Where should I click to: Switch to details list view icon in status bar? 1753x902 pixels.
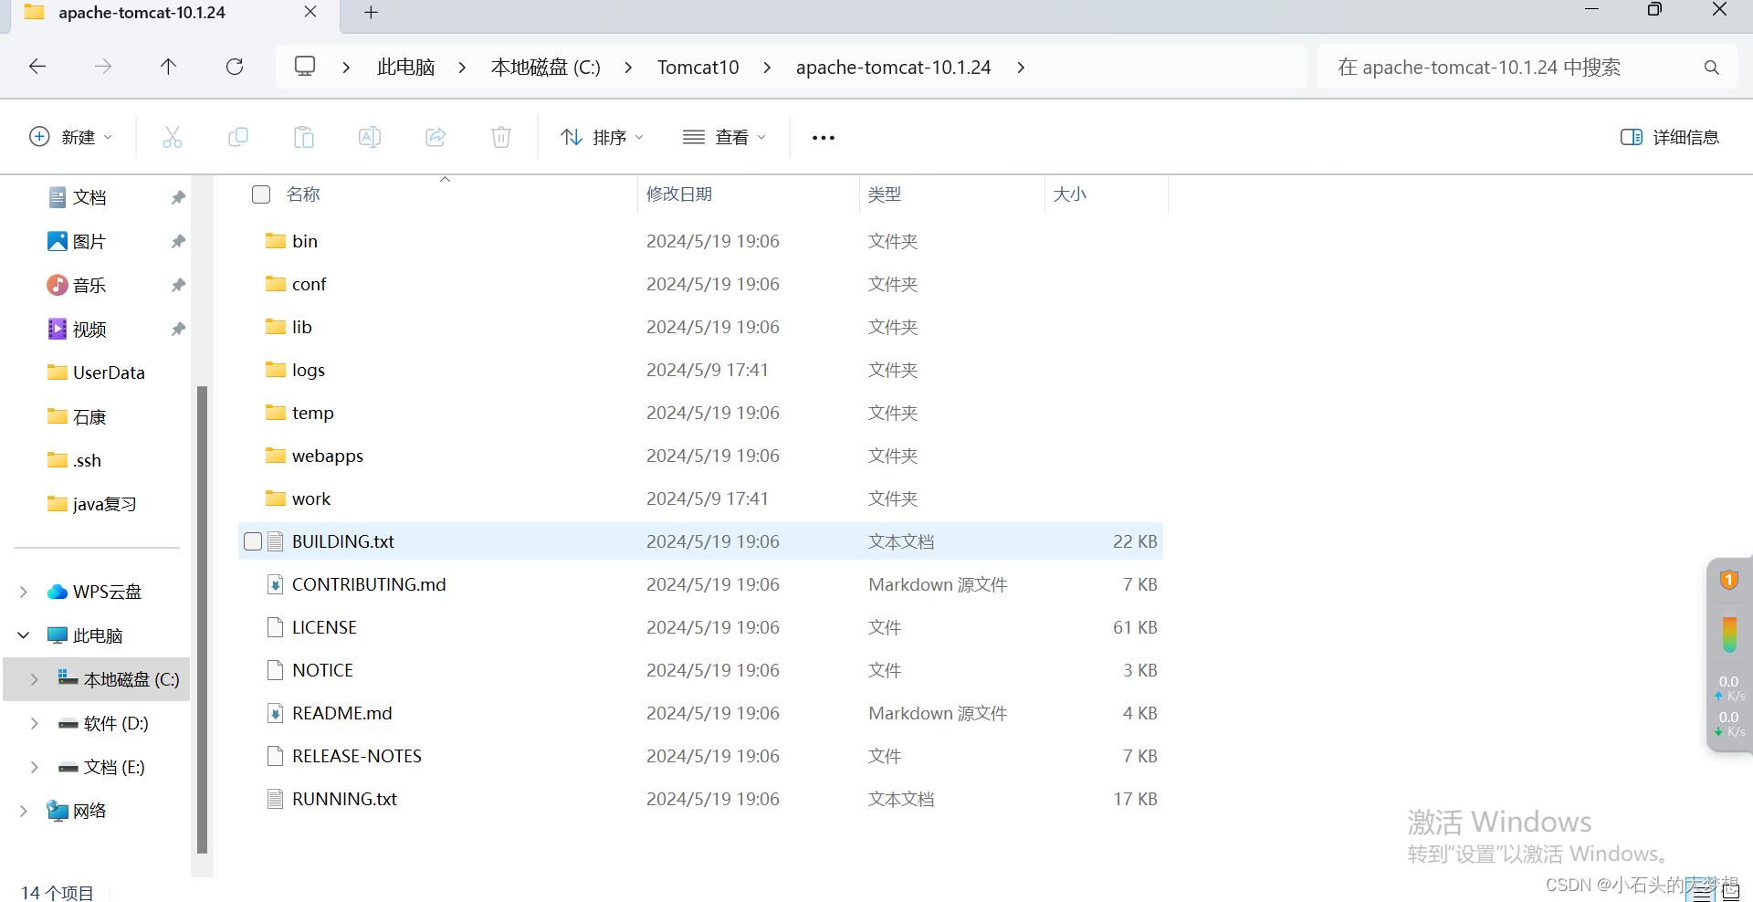[1701, 892]
